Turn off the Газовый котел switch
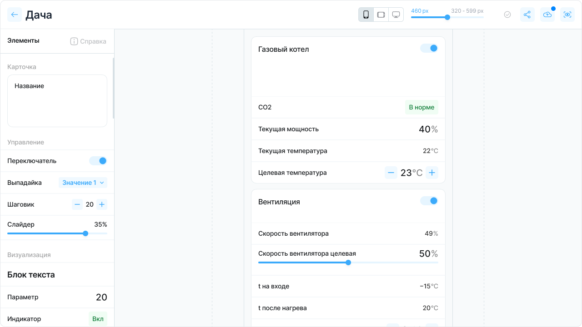 pyautogui.click(x=429, y=48)
